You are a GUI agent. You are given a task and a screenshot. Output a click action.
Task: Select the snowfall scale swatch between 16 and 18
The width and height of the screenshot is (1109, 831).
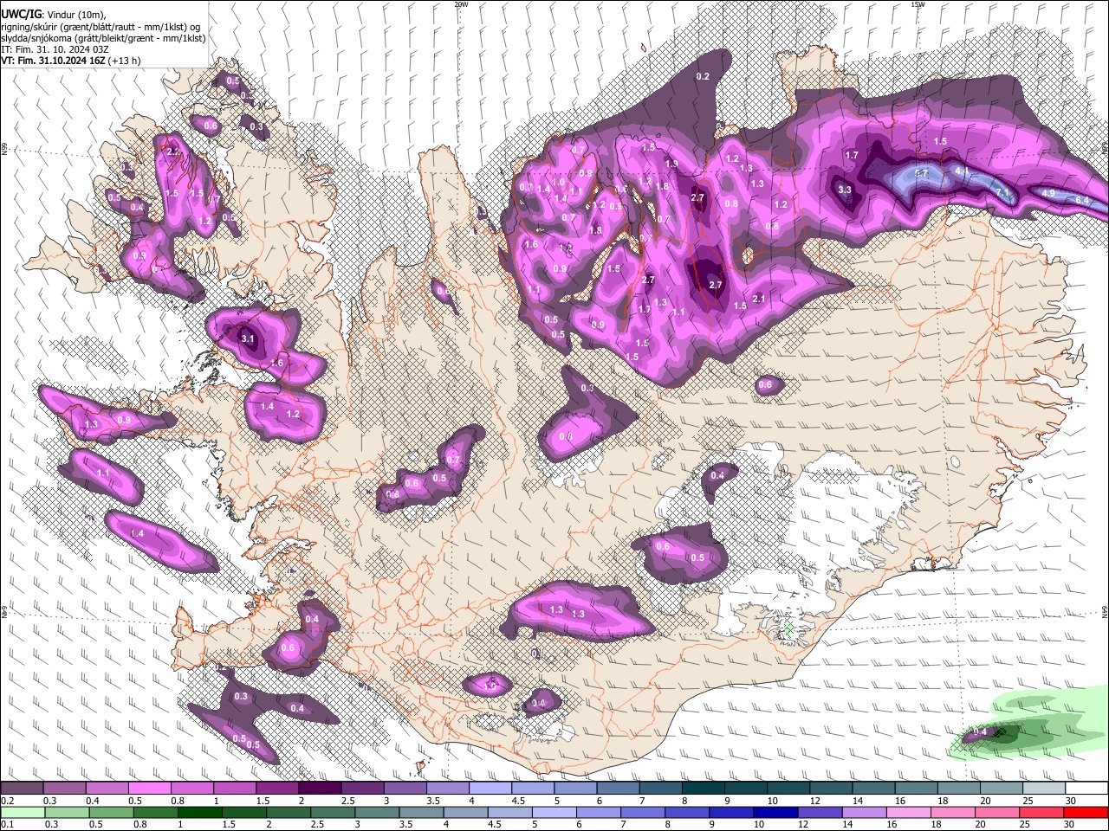point(916,789)
